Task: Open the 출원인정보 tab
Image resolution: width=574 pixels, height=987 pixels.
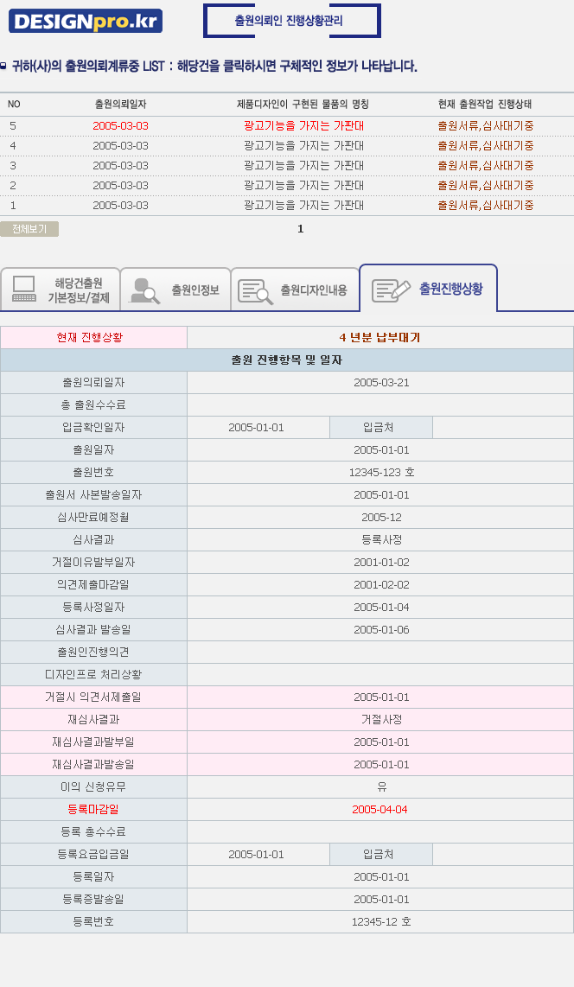Action: pyautogui.click(x=175, y=290)
